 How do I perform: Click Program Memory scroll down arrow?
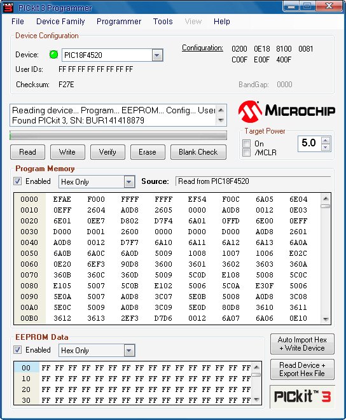tap(326, 319)
